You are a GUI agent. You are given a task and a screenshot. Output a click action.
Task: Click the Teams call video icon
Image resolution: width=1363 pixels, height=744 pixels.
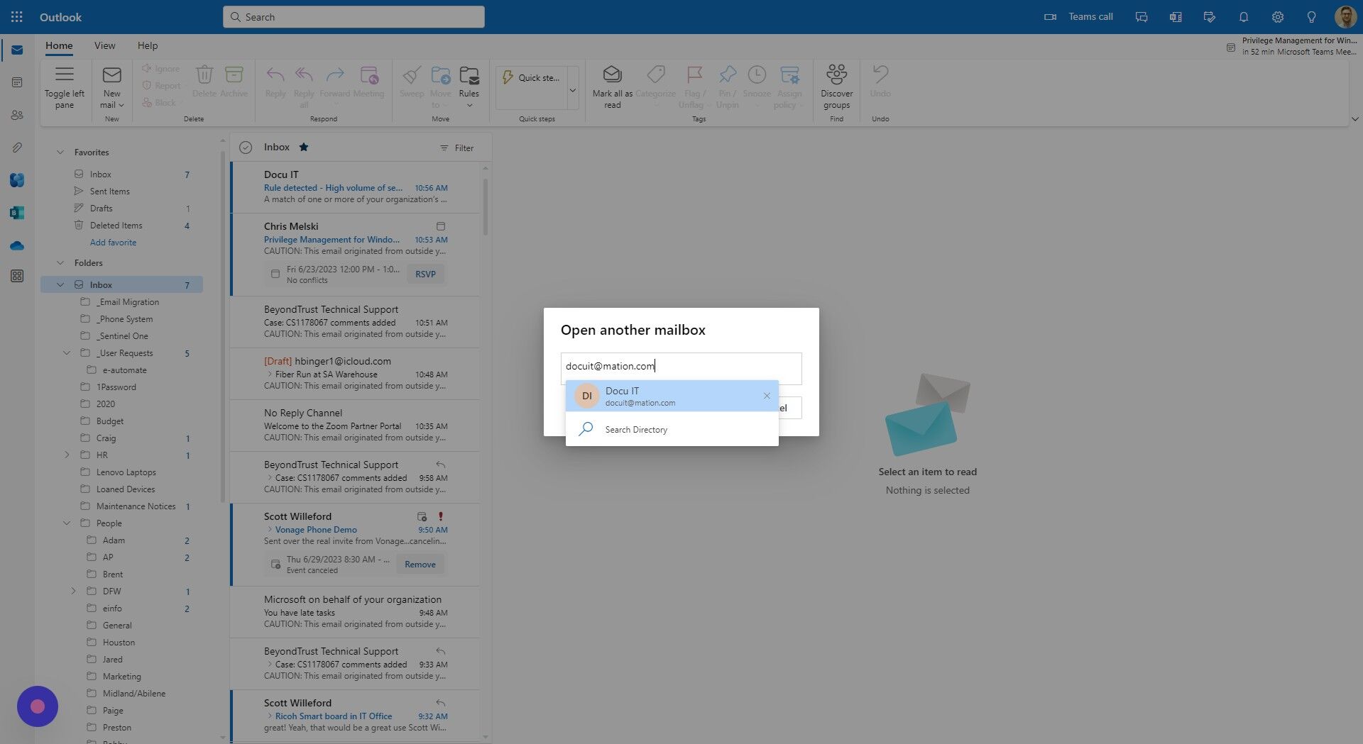point(1050,16)
